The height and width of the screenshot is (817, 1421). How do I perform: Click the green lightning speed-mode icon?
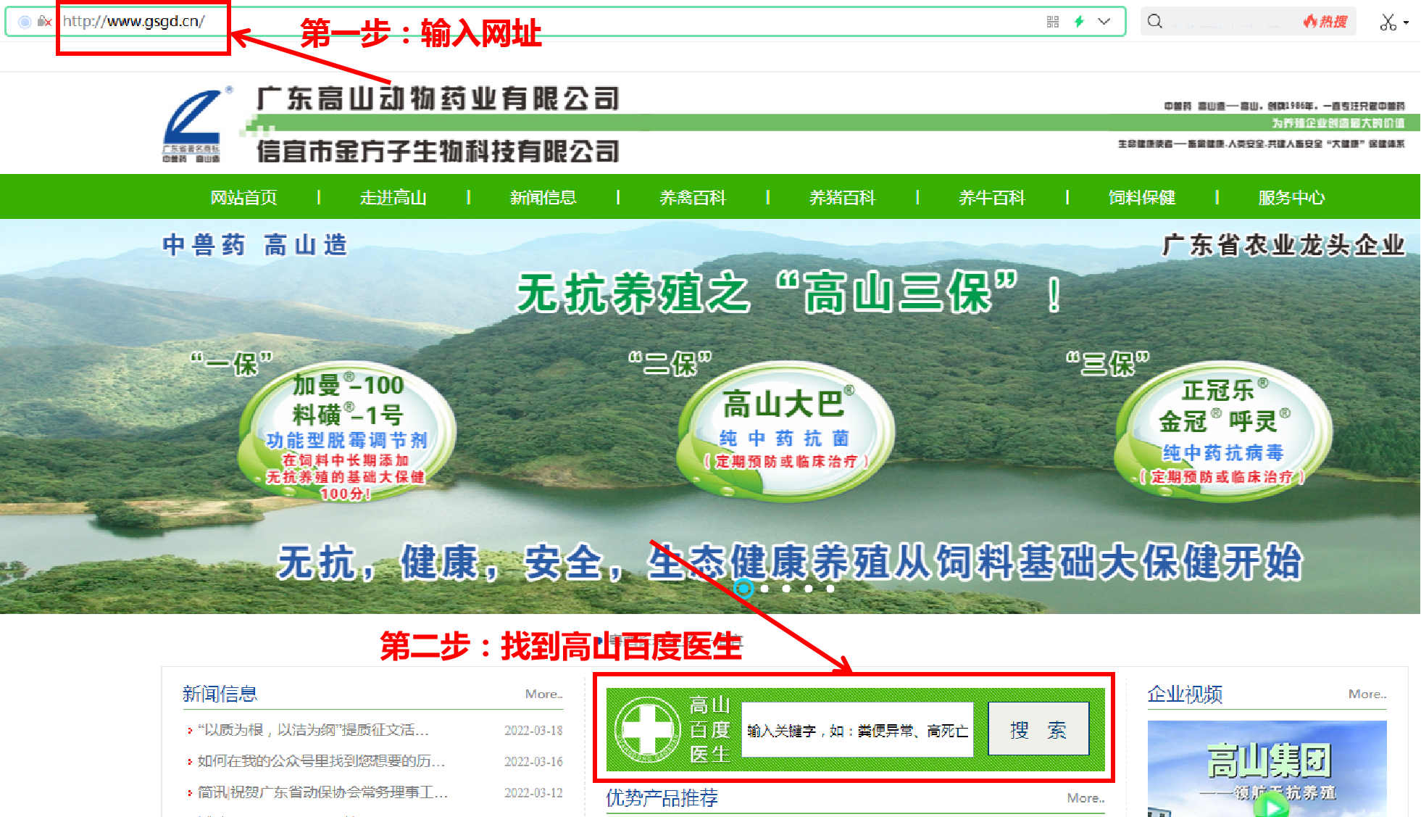1079,22
